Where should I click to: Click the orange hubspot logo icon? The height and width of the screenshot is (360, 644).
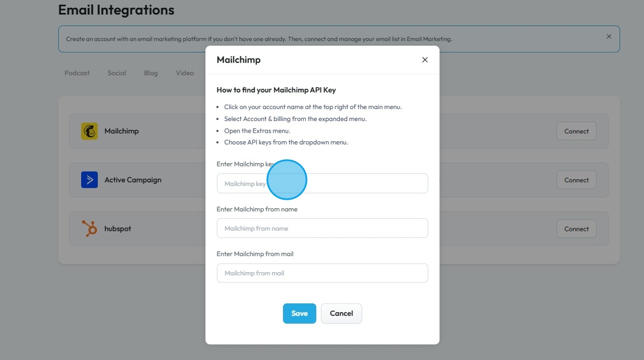[x=89, y=229]
